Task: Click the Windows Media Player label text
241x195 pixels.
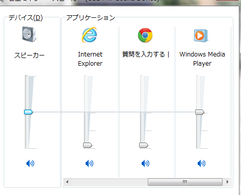Action: (202, 59)
